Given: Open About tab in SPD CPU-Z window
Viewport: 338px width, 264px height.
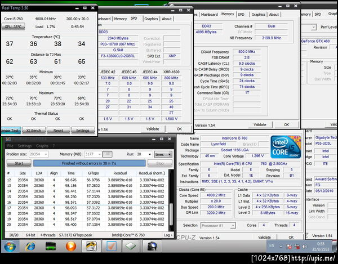Looking at the screenshot, I should click(167, 19).
